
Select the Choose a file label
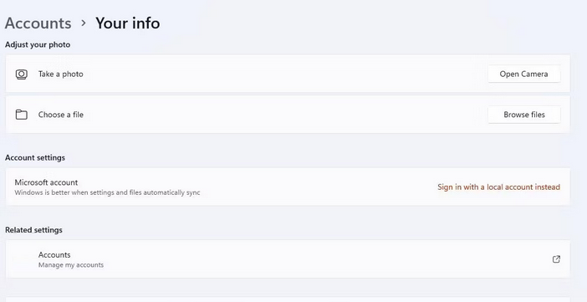[x=61, y=115]
